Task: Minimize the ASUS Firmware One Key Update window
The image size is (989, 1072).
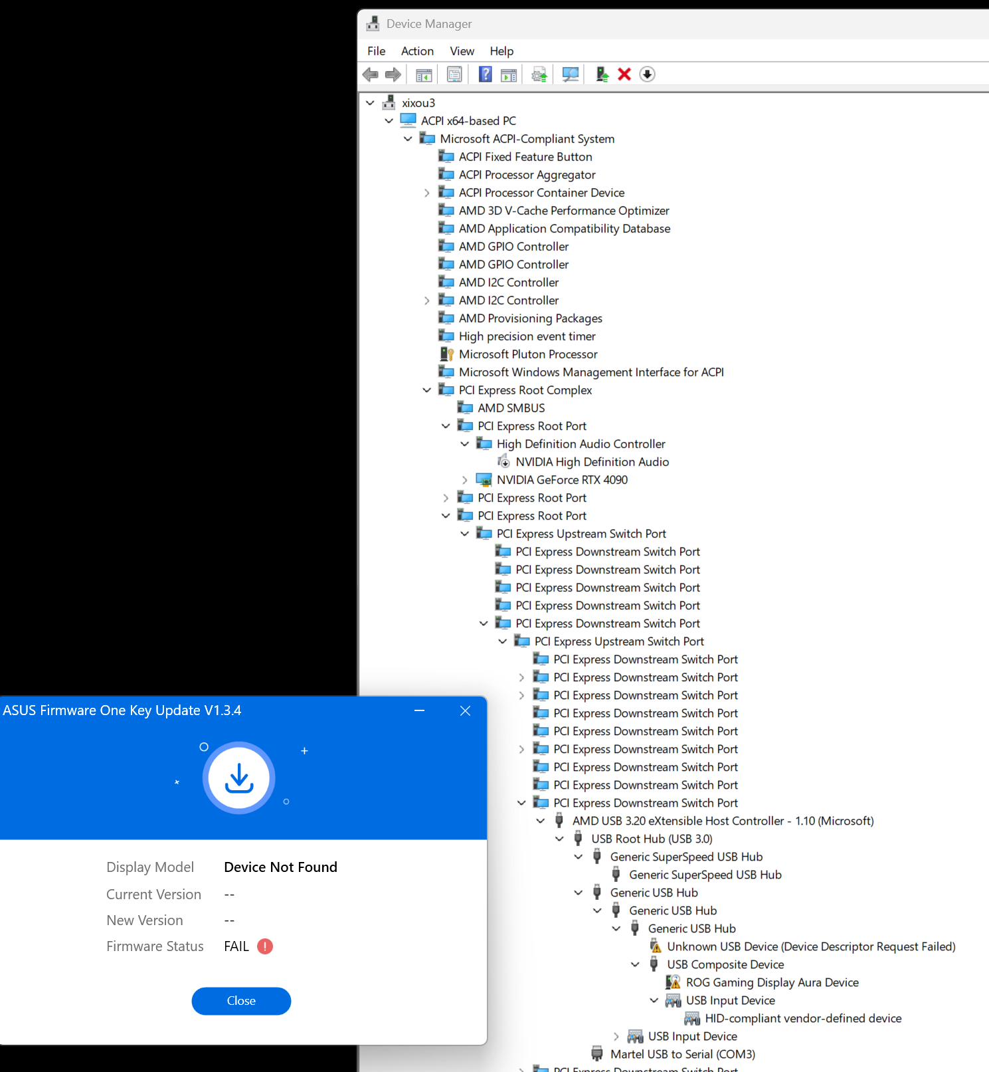Action: click(x=420, y=710)
